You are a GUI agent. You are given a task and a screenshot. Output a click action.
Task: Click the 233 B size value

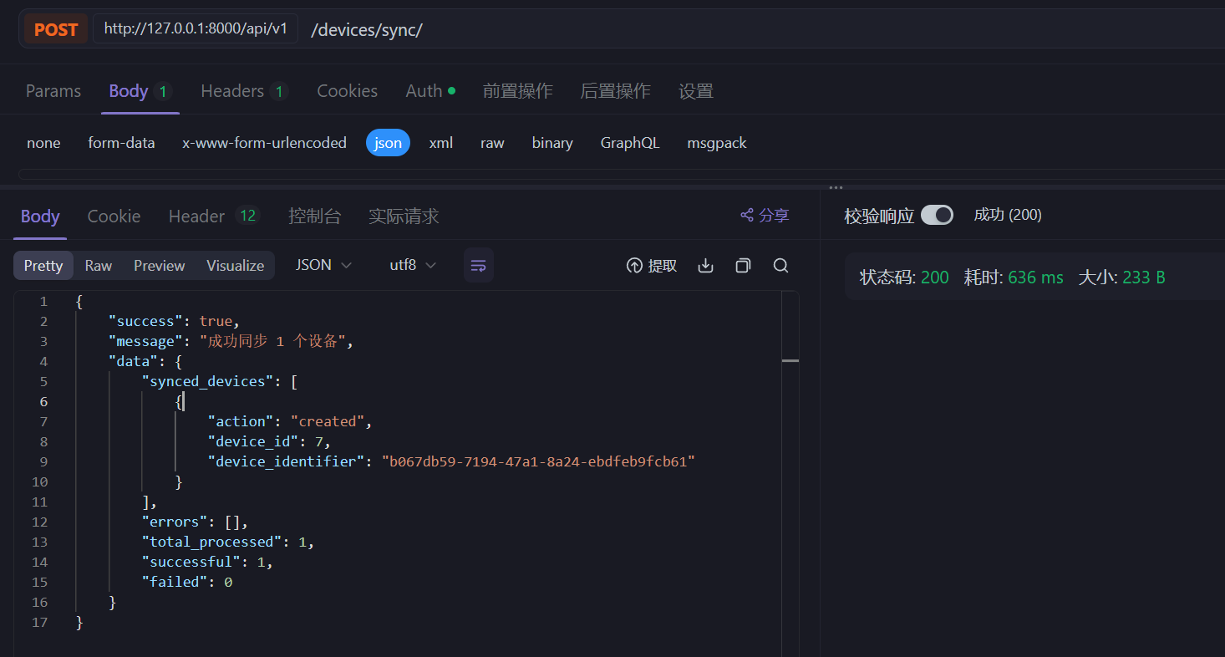click(x=1143, y=278)
